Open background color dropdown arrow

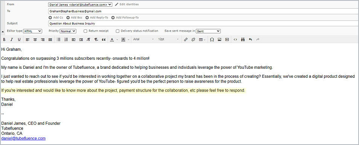point(128,39)
